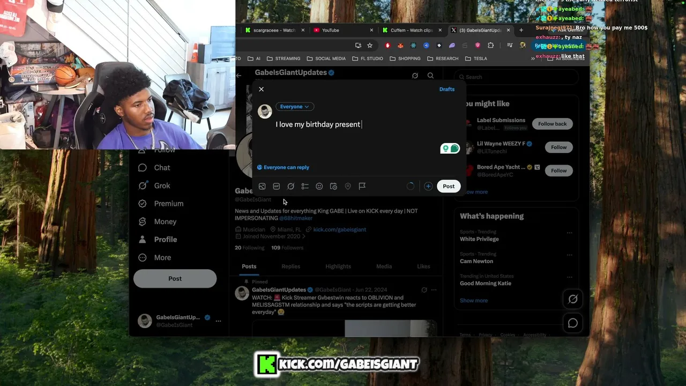Follow Bored Ape Yacht Club
This screenshot has width=686, height=386.
click(x=558, y=170)
